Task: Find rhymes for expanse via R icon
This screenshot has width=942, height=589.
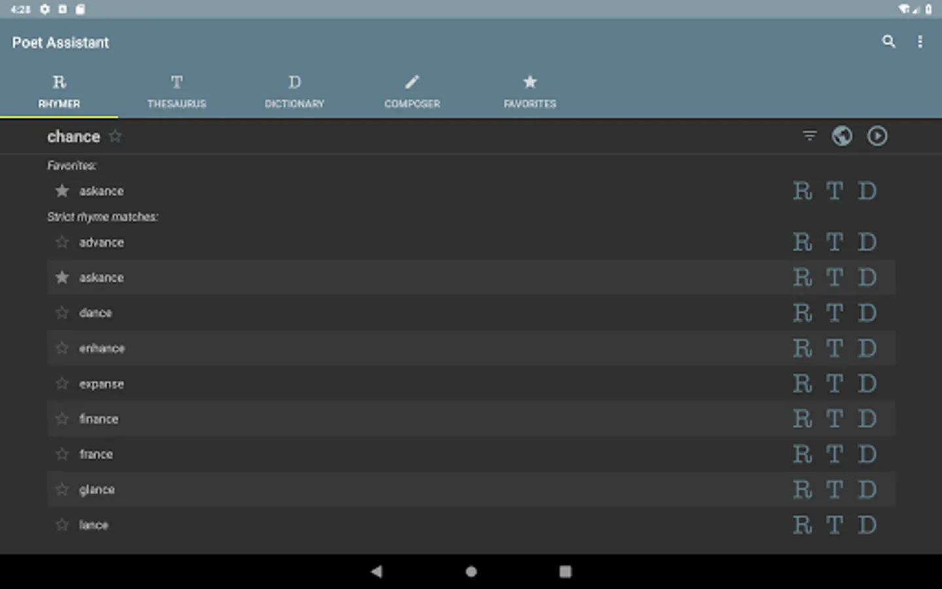Action: click(803, 384)
